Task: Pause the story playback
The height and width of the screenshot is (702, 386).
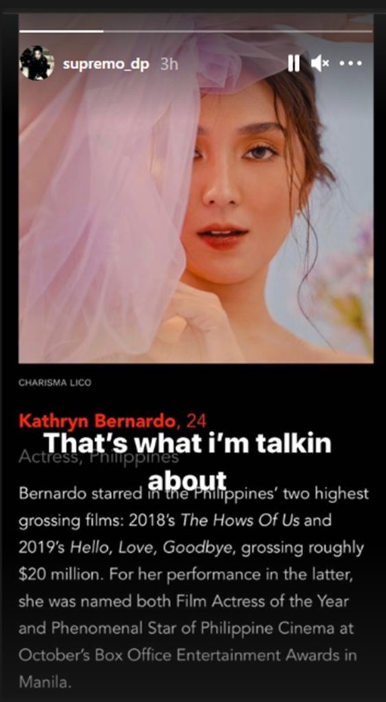Action: [293, 64]
